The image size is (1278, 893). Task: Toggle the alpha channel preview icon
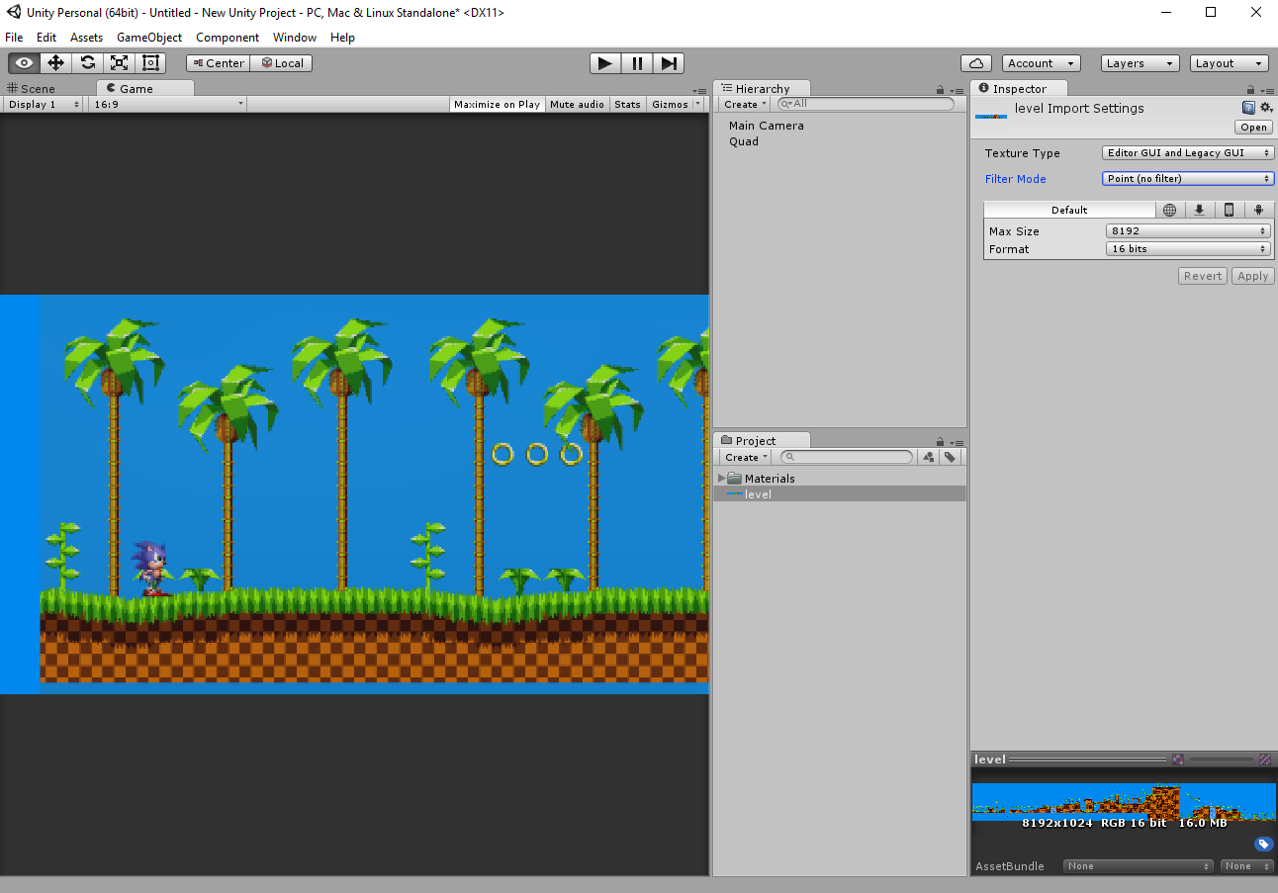pyautogui.click(x=1177, y=759)
